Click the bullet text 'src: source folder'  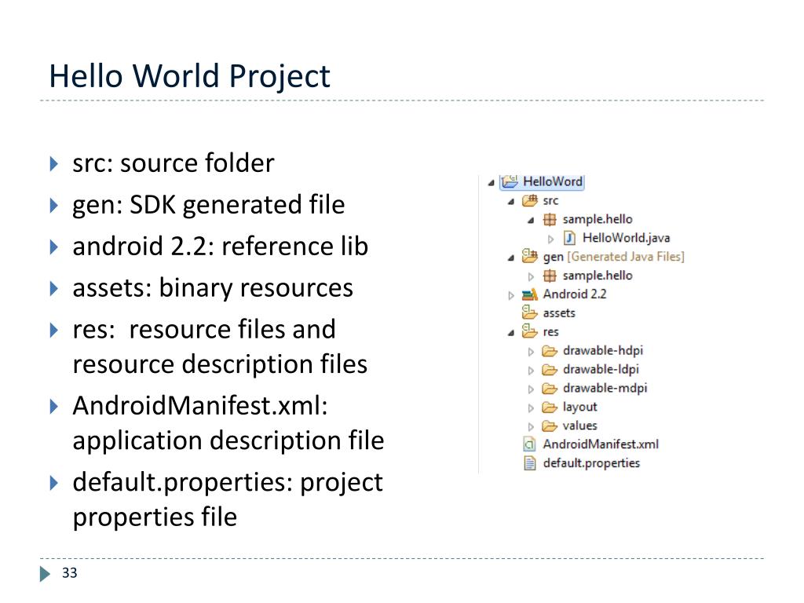click(174, 163)
